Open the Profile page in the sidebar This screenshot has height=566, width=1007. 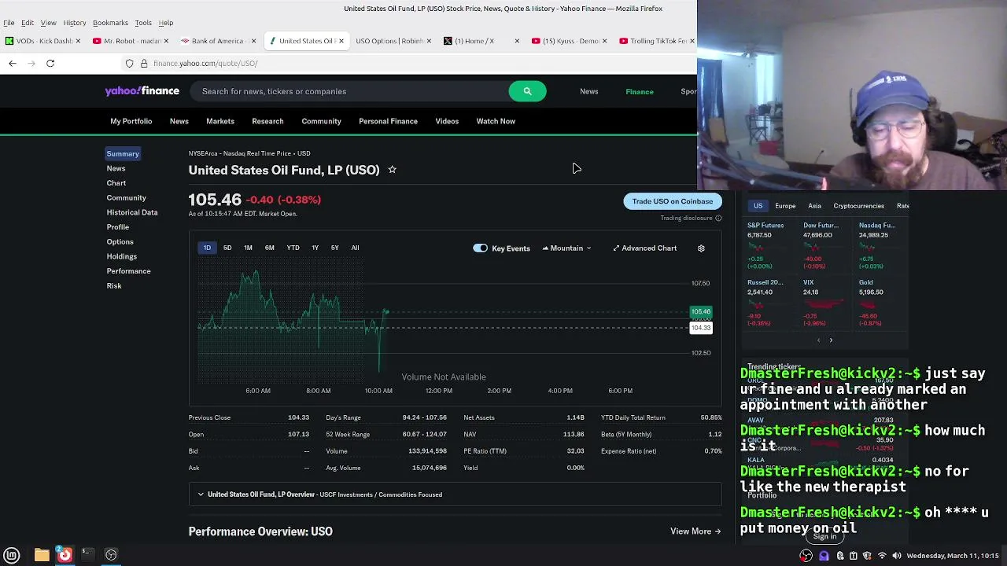117,227
